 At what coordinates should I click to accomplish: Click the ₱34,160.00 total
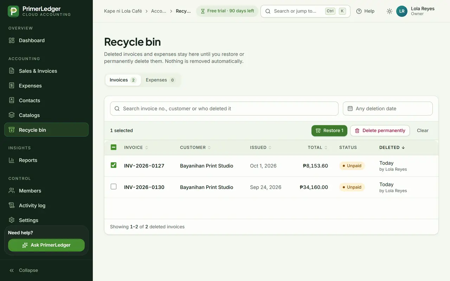point(314,187)
